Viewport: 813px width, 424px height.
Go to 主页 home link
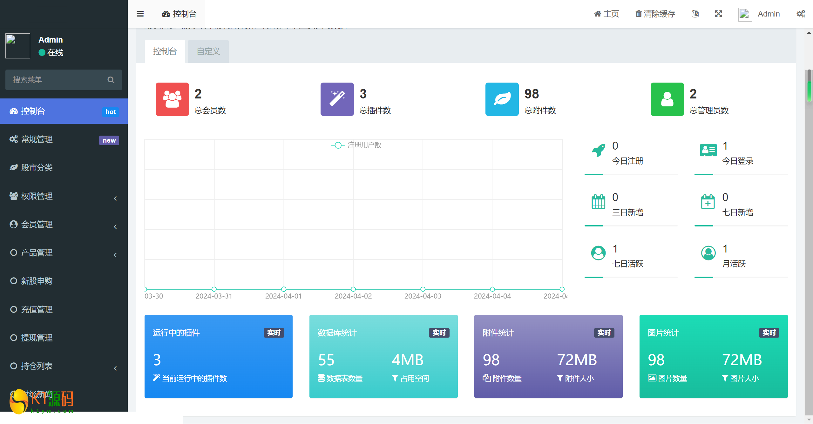click(x=606, y=14)
